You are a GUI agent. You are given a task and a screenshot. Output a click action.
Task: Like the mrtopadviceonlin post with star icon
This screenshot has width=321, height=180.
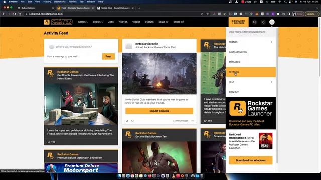pyautogui.click(x=127, y=121)
